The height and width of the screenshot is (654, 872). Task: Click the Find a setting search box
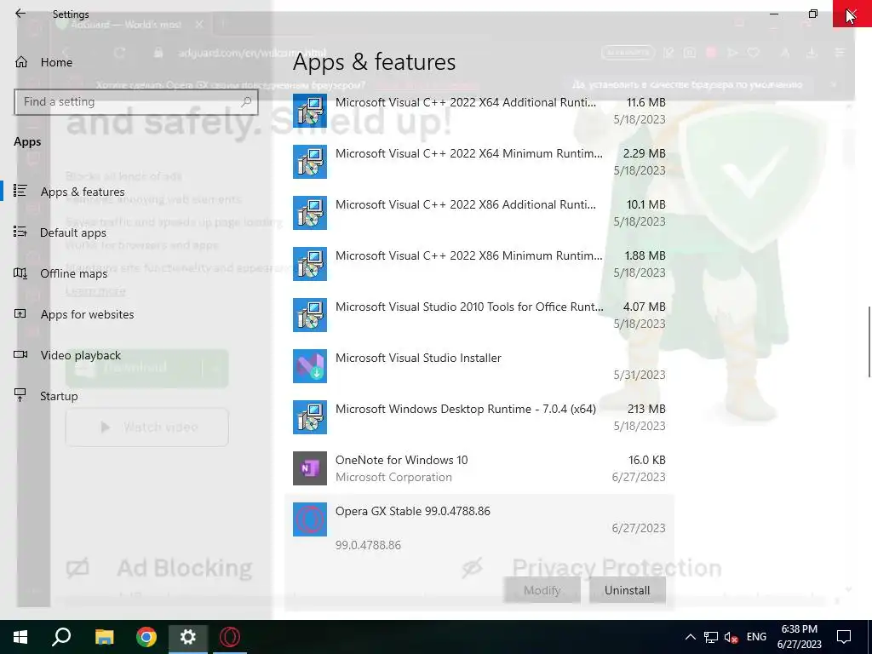[136, 102]
